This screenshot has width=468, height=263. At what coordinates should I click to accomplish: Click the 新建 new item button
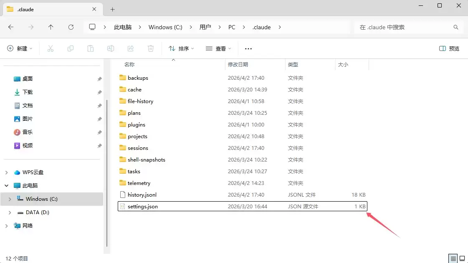point(20,49)
